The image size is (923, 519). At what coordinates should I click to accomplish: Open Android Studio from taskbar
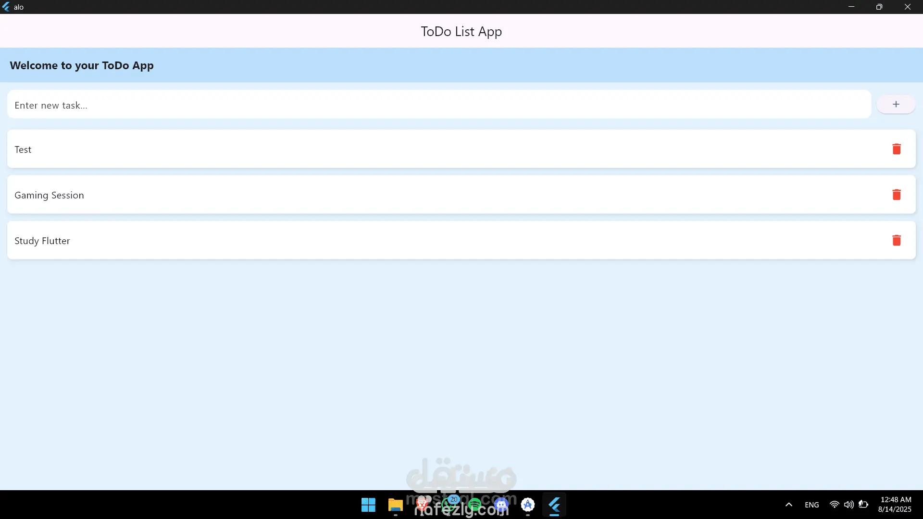pyautogui.click(x=528, y=505)
